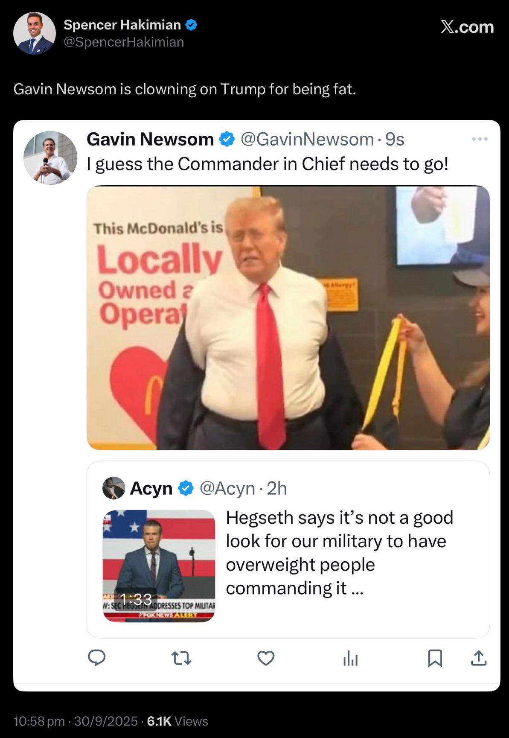Open Acyn's small profile avatar
509x738 pixels.
pyautogui.click(x=113, y=488)
